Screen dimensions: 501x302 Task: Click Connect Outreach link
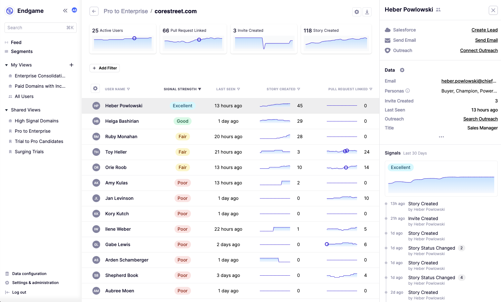(x=479, y=50)
